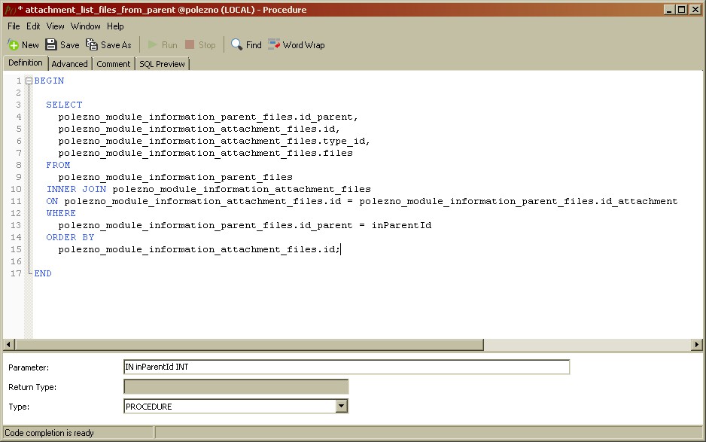
Task: Click the WHERE keyword on line 12
Action: [61, 213]
